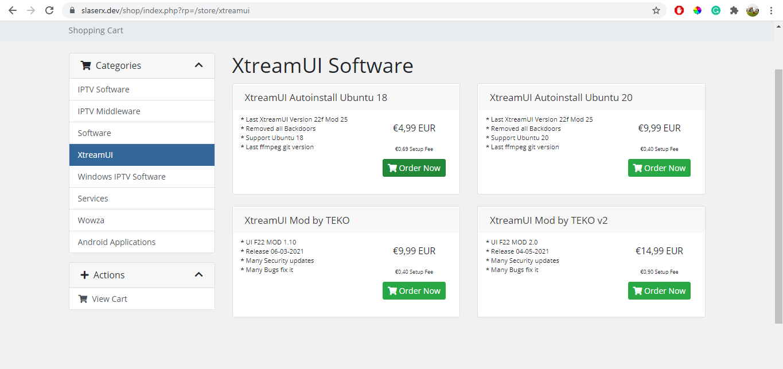Click the browser forward arrow
783x369 pixels.
(x=31, y=10)
